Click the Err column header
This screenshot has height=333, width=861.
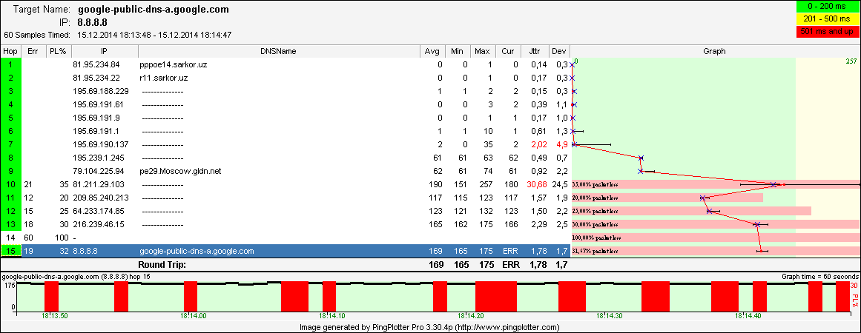pyautogui.click(x=33, y=52)
